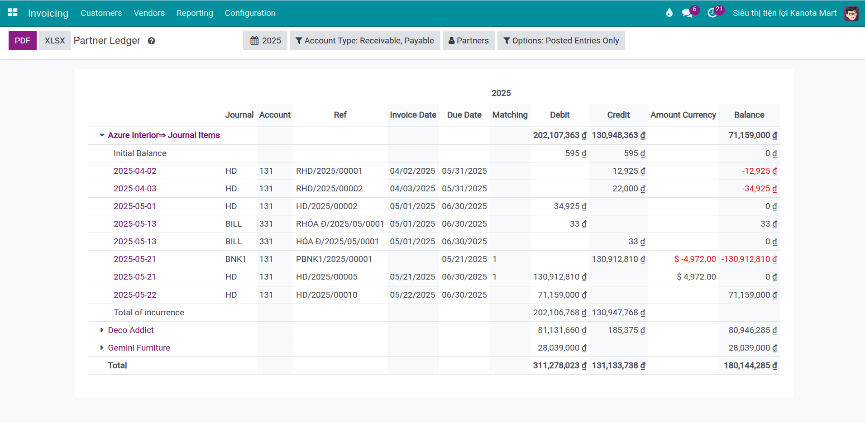This screenshot has width=865, height=423.
Task: Open the conversations icon with badge 6
Action: (x=688, y=13)
